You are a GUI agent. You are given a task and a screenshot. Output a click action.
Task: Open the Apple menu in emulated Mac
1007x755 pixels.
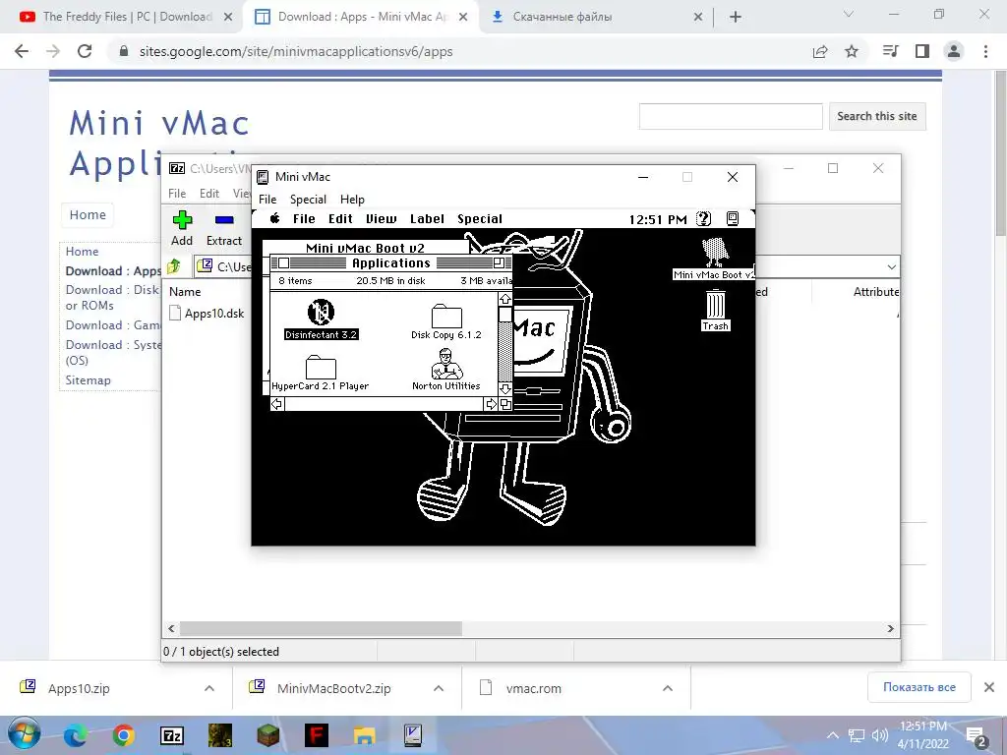(275, 218)
